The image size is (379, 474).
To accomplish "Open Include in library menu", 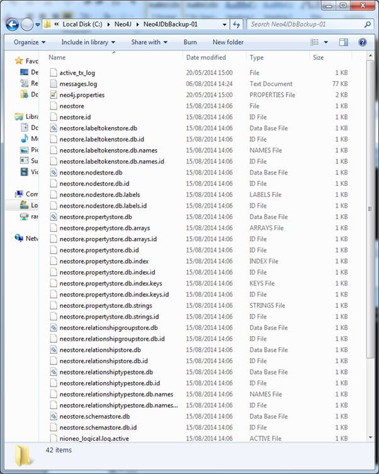I will 88,42.
